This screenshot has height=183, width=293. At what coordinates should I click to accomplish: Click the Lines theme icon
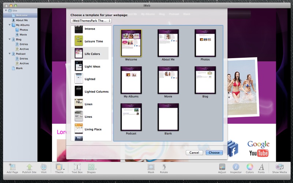click(x=79, y=116)
